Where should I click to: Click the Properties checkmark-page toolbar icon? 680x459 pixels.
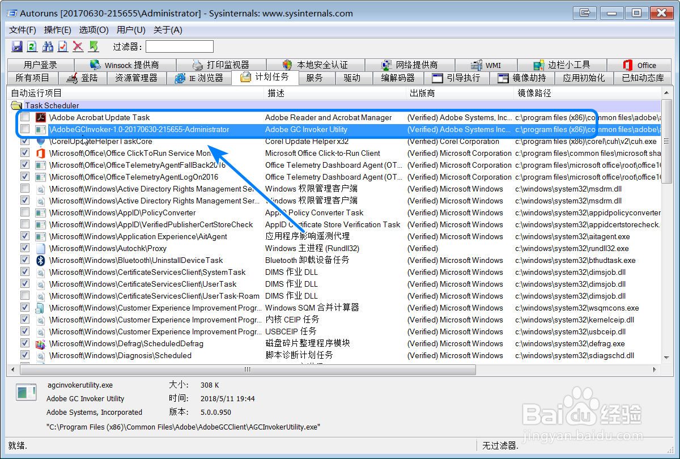pos(63,46)
